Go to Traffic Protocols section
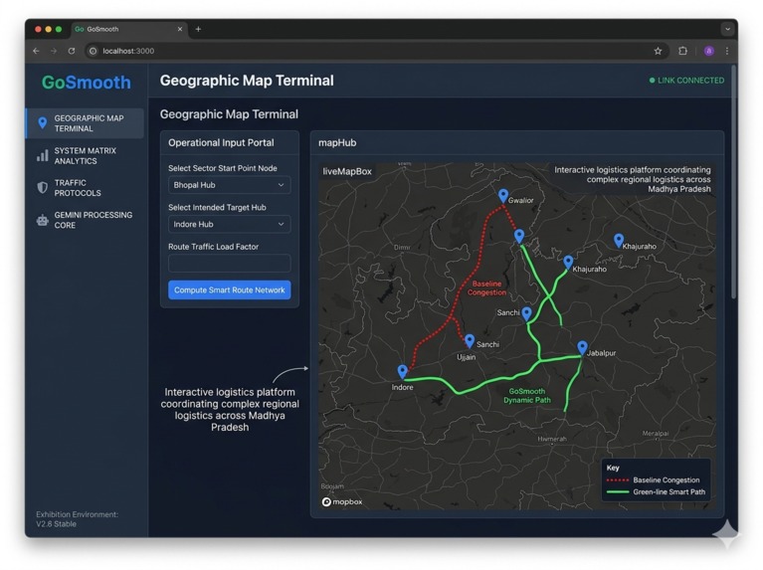Image resolution: width=763 pixels, height=570 pixels. tap(86, 188)
